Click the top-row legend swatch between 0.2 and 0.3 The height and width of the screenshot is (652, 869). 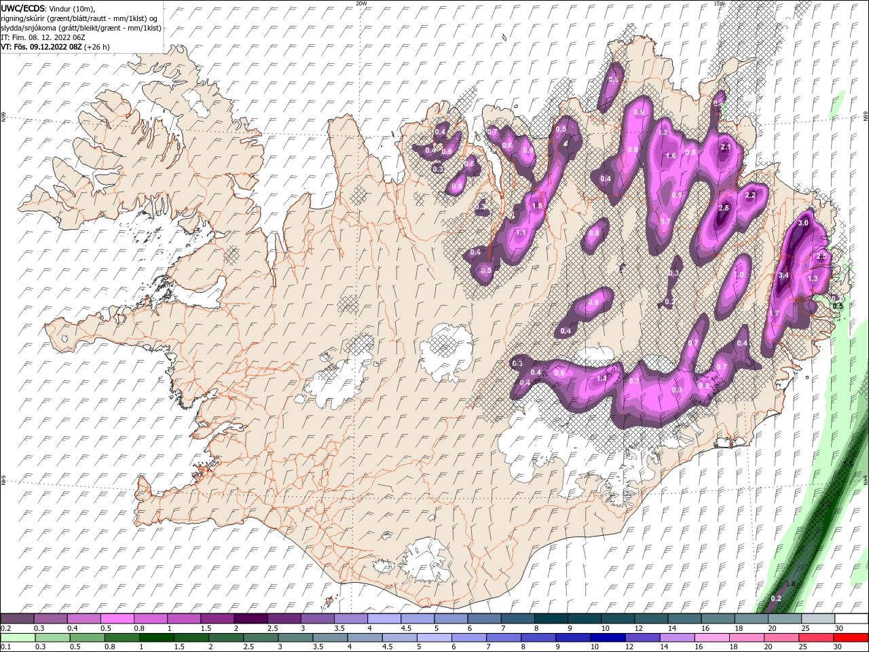(17, 619)
